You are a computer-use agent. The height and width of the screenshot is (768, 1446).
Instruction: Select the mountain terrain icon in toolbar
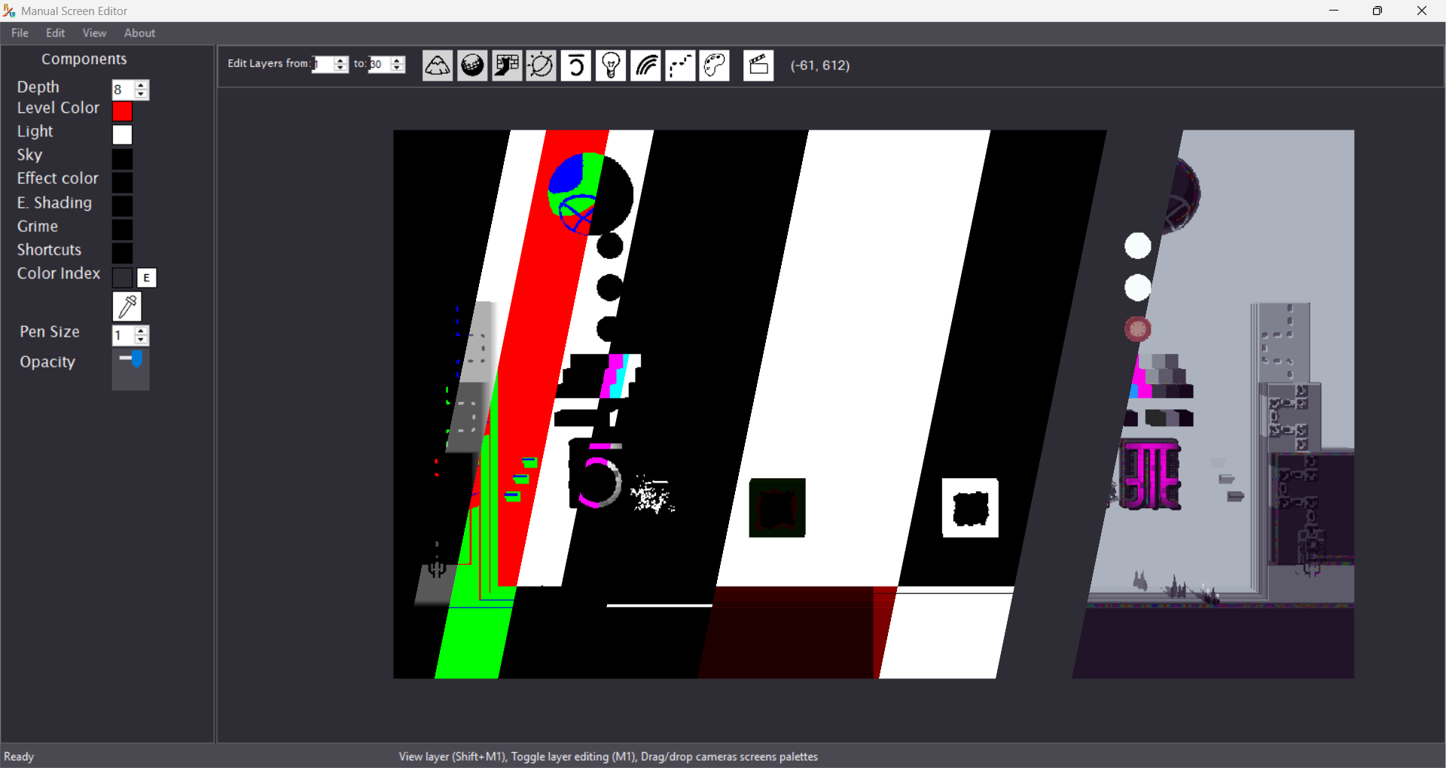pos(437,66)
